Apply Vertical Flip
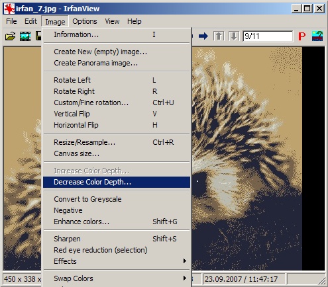 (x=117, y=114)
